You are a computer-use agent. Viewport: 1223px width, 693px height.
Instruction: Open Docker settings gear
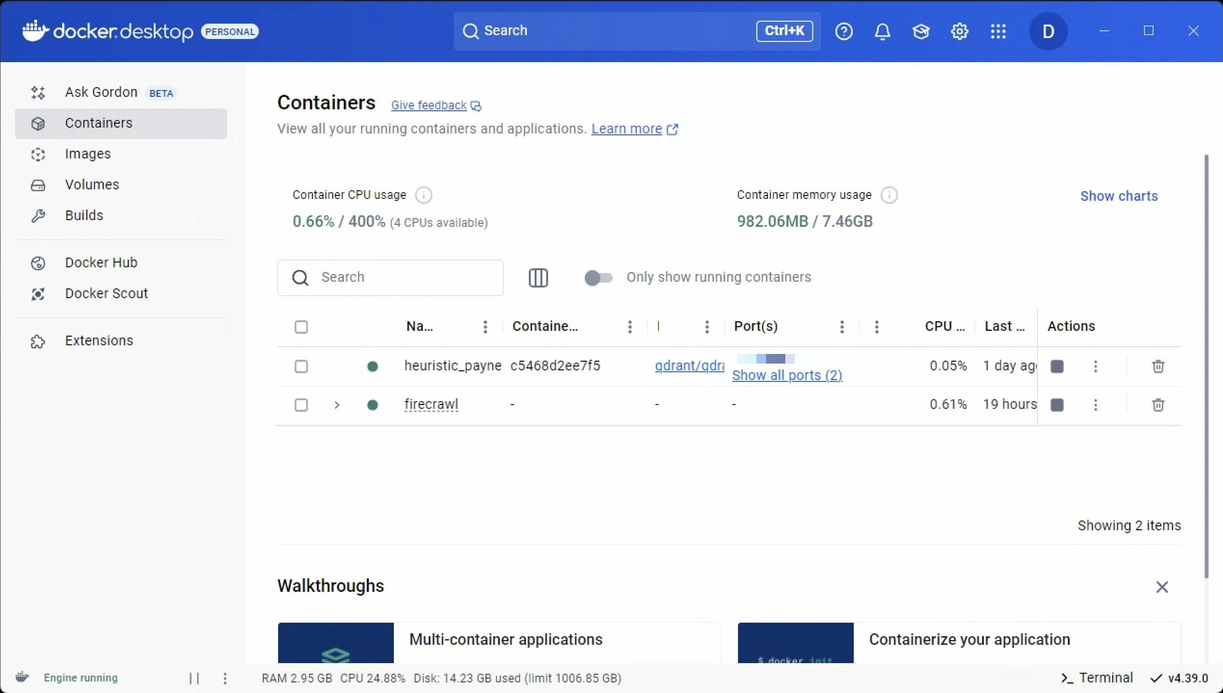coord(959,32)
